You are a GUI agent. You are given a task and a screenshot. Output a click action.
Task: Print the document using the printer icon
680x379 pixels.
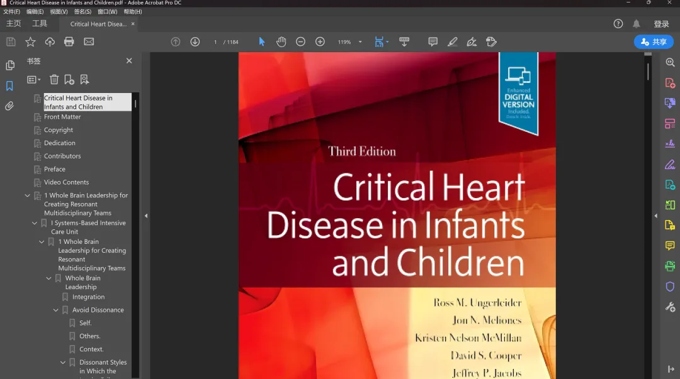pyautogui.click(x=69, y=41)
